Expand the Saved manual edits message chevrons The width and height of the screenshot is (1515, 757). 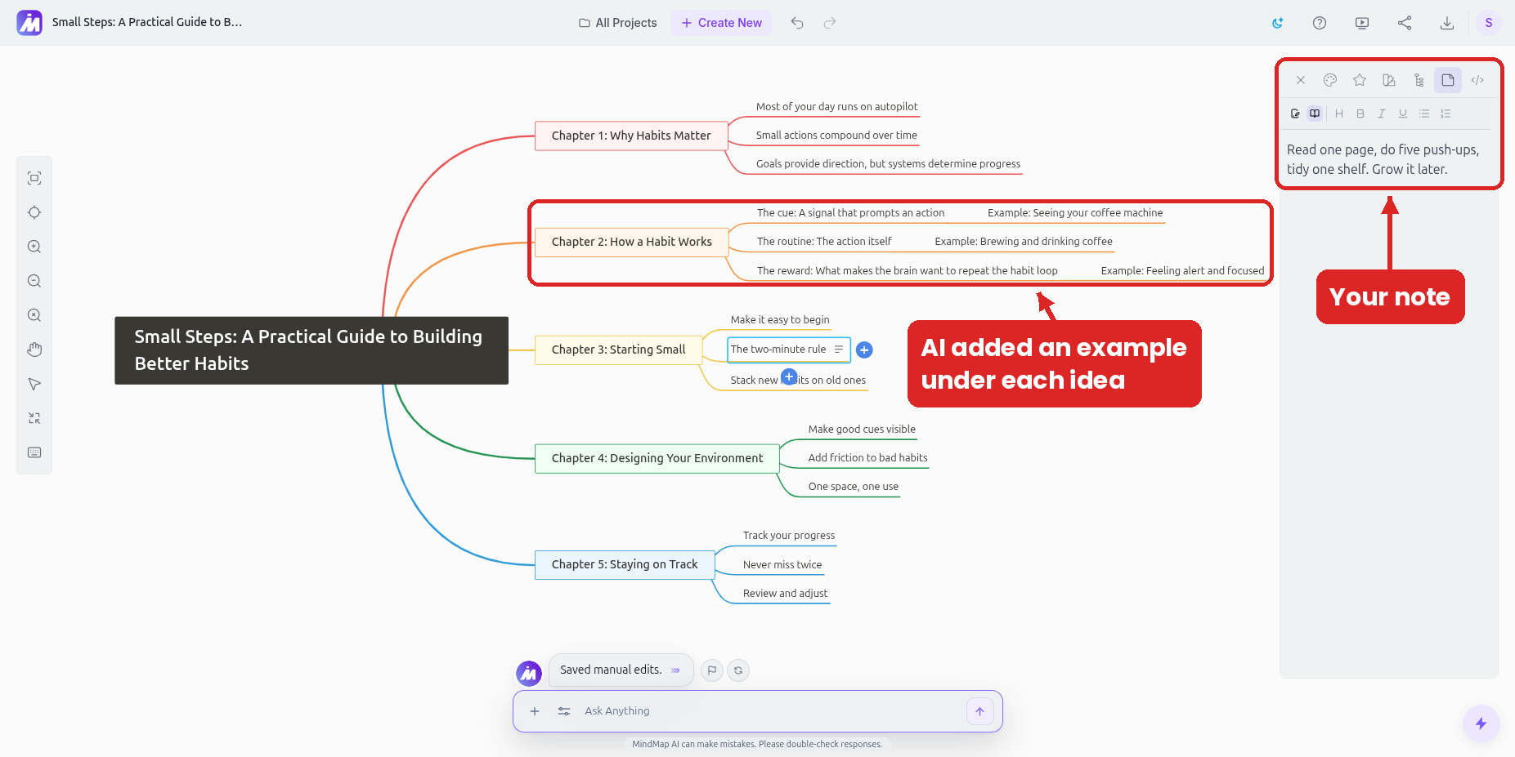(x=676, y=670)
